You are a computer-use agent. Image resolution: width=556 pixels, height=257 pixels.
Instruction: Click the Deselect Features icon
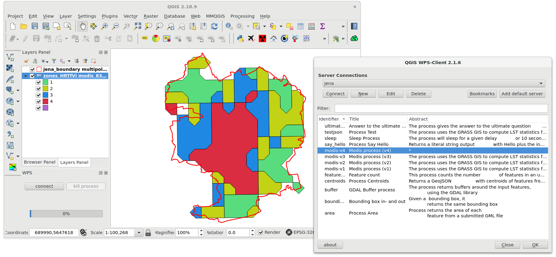click(290, 26)
